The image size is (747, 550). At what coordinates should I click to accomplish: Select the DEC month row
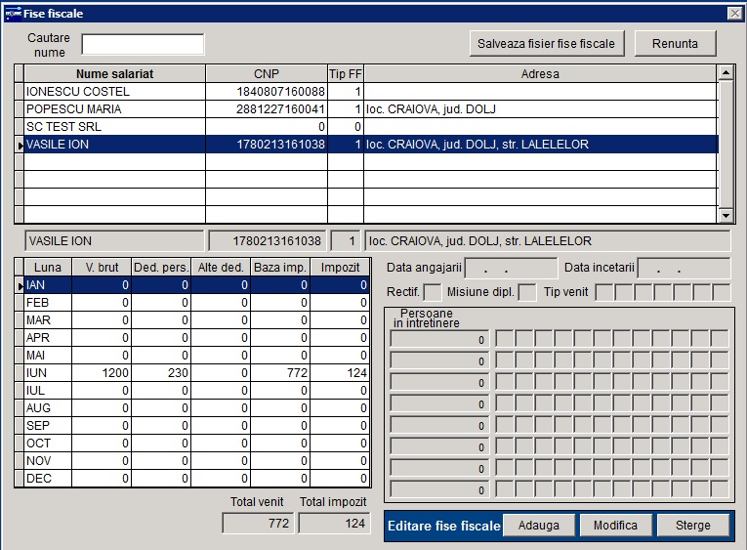point(192,479)
